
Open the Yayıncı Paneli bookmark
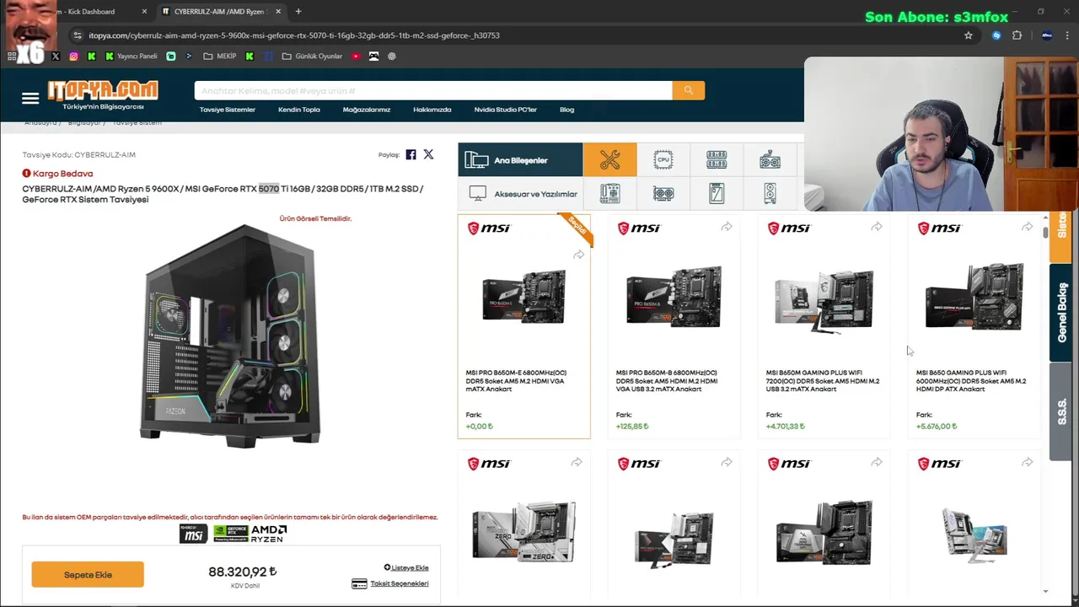(132, 56)
